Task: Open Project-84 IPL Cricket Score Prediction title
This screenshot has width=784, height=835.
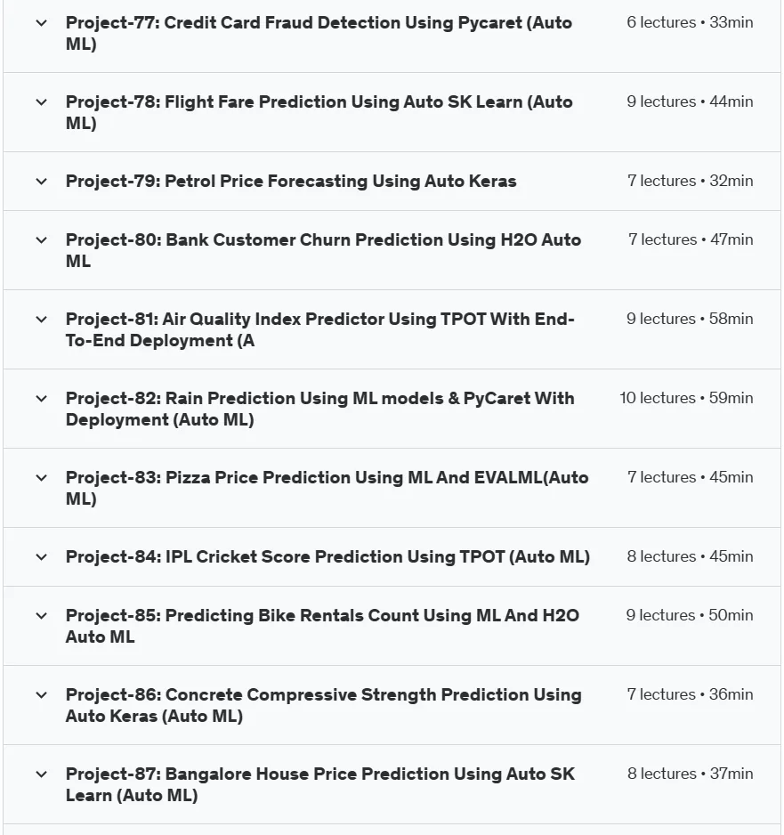Action: click(327, 556)
